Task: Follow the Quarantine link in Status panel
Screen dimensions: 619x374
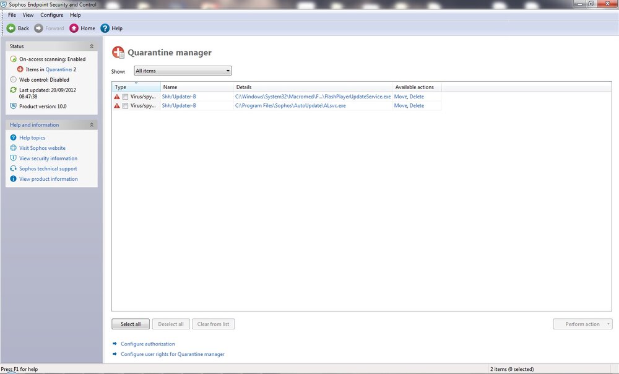Action: point(58,69)
